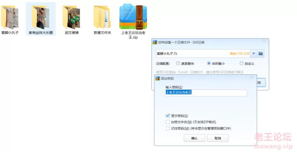Select the 武汉猪猪 folder icon
The height and width of the screenshot is (152, 297).
71,17
